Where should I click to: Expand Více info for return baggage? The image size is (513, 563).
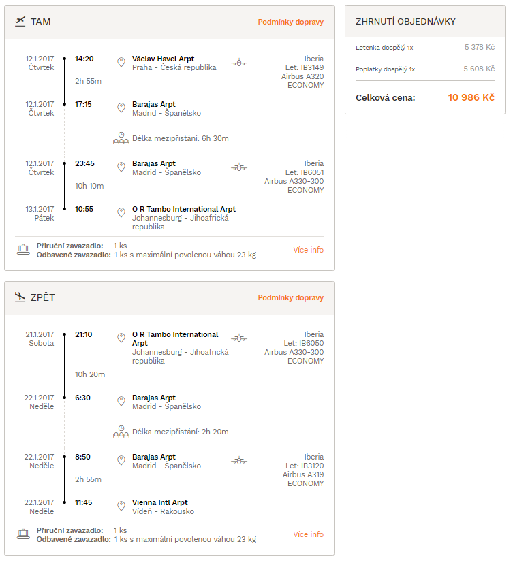point(308,534)
